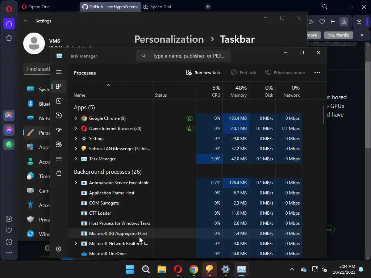Image resolution: width=371 pixels, height=278 pixels.
Task: Collapse column sort arrow above Name
Action: pos(108,85)
